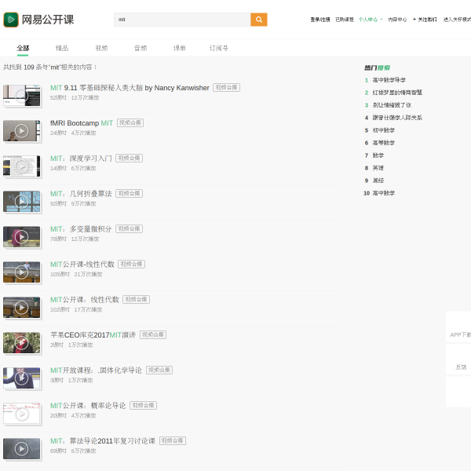Click hot search item 红楼梦里的情商智慧

(x=397, y=93)
